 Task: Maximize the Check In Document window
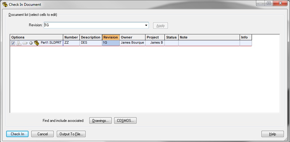(x=269, y=3)
